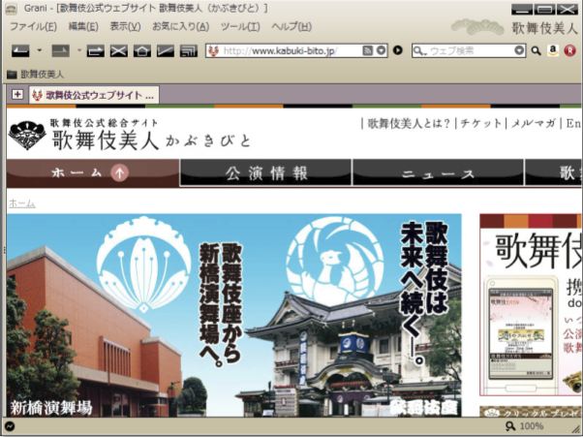The height and width of the screenshot is (437, 583).
Task: Stop loading with the X toolbar button
Action: point(119,50)
